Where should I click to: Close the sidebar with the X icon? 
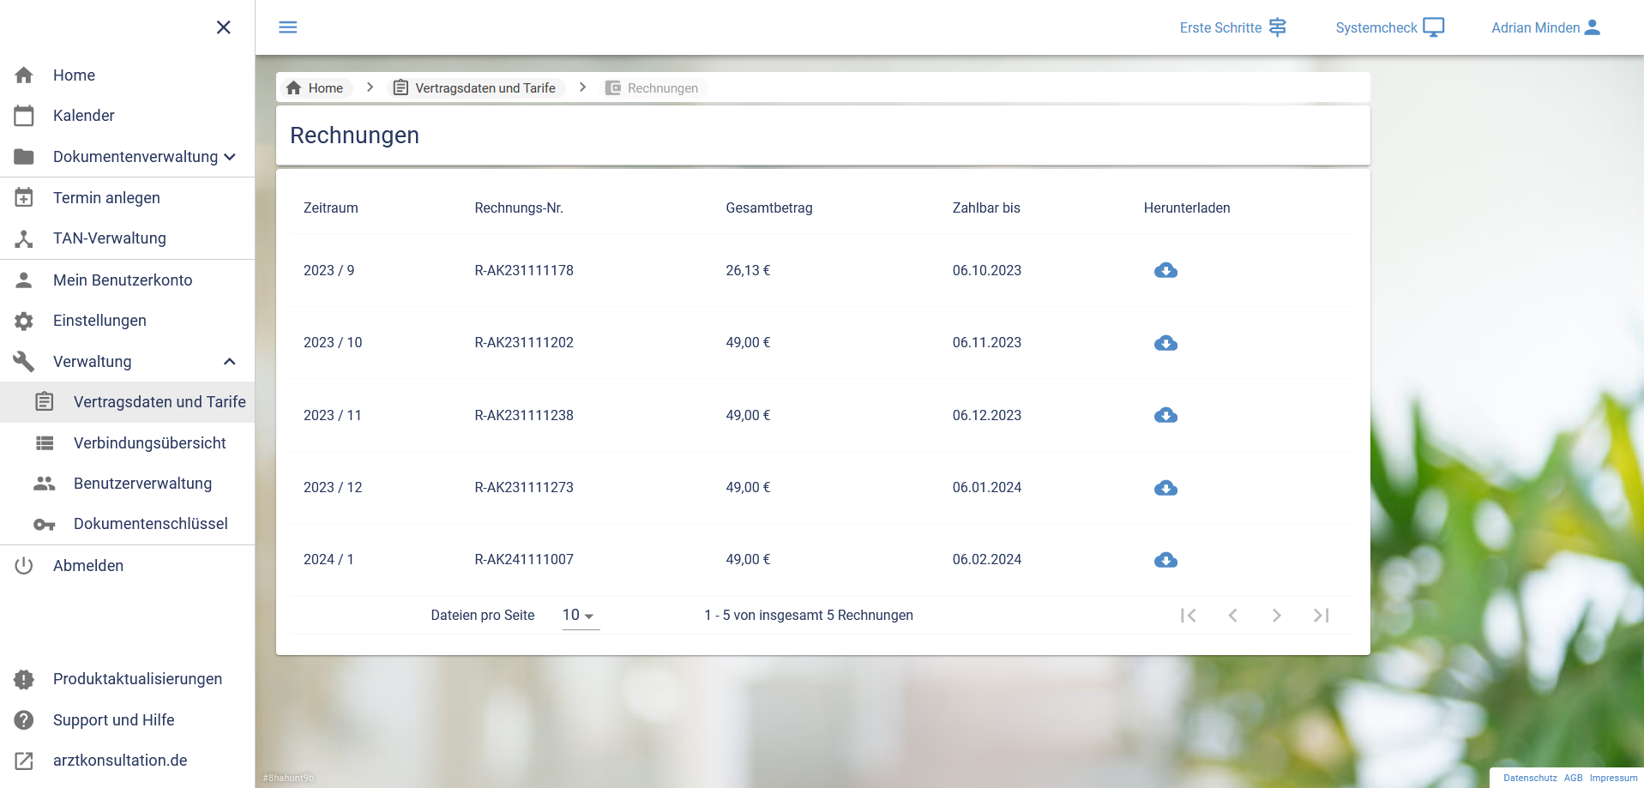coord(224,27)
